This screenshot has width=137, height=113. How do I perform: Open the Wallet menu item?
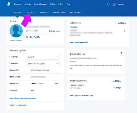[x=52, y=4]
